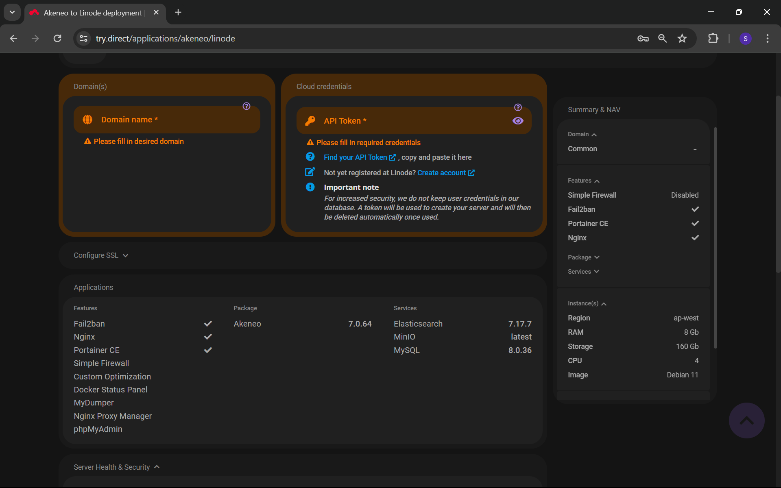Go forward using the browser forward arrow
The image size is (781, 488).
35,38
